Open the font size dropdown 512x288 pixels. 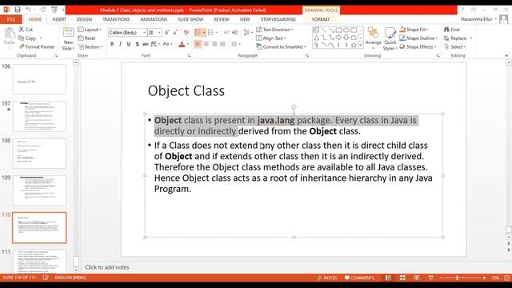[x=159, y=32]
